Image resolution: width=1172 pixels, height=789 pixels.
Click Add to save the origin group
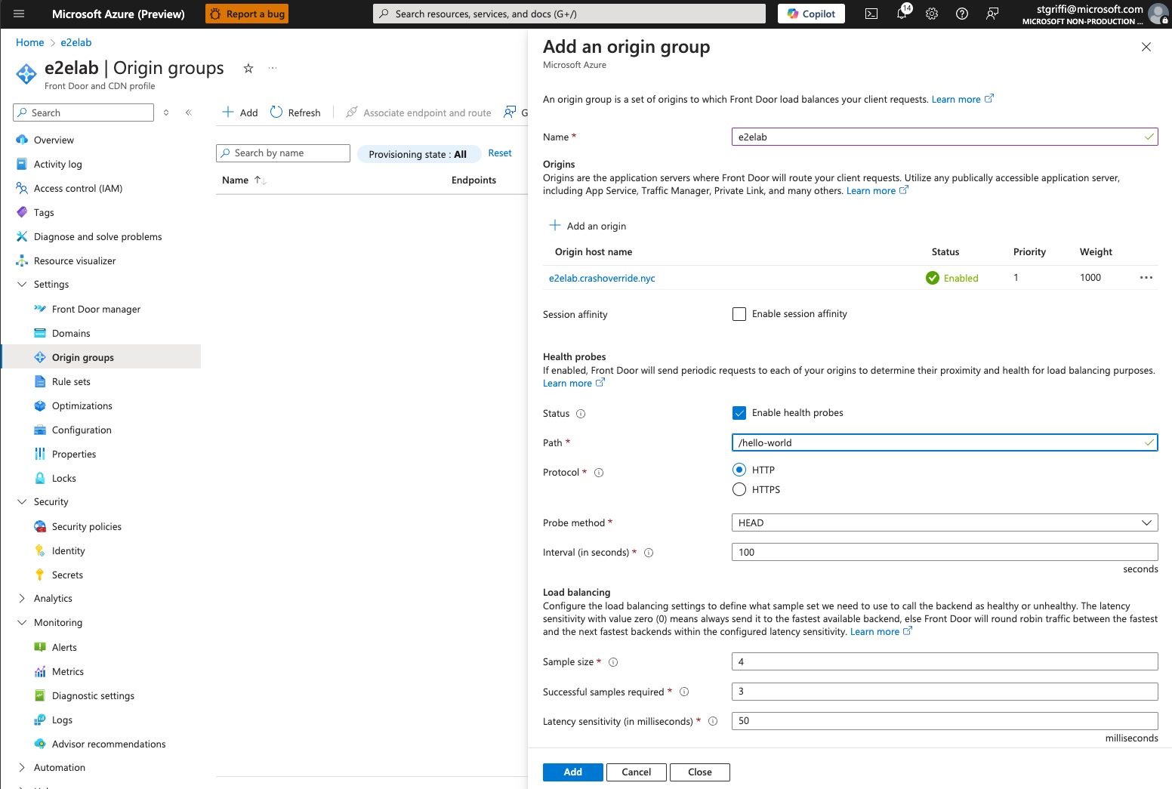(572, 772)
